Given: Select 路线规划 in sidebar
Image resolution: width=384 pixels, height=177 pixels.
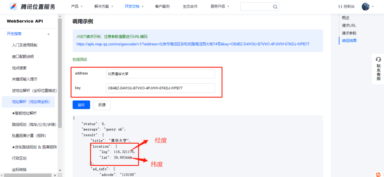Looking at the screenshot, I should pos(34,125).
